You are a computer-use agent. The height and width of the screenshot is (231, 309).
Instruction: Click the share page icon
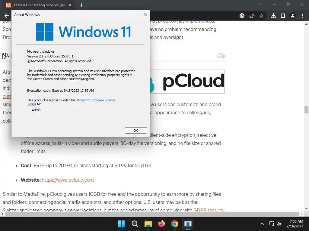(x=252, y=16)
